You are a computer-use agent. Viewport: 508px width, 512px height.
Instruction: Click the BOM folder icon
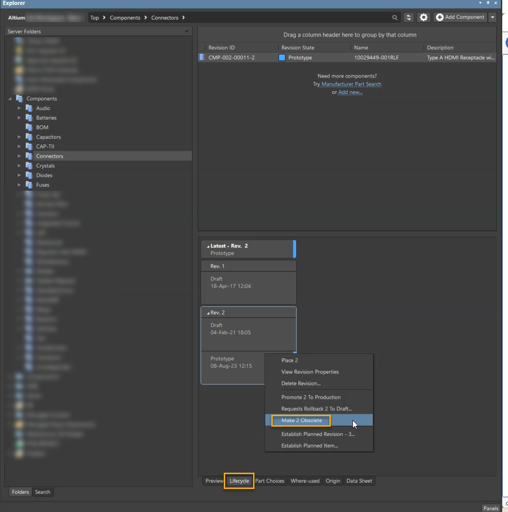coord(29,128)
